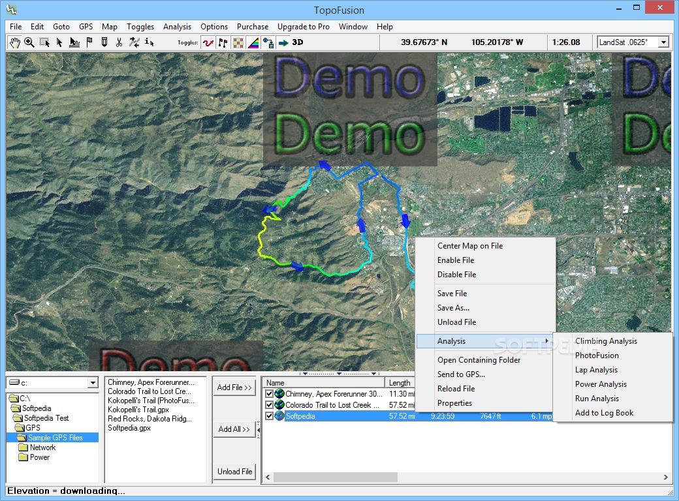Click the Add All >> button
679x501 pixels.
(x=234, y=429)
